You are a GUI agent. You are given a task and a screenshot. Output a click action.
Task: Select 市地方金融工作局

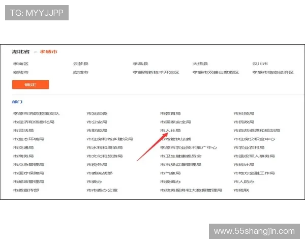pos(254,173)
